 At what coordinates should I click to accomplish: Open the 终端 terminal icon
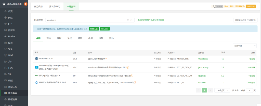pyautogui.click(x=6, y=81)
